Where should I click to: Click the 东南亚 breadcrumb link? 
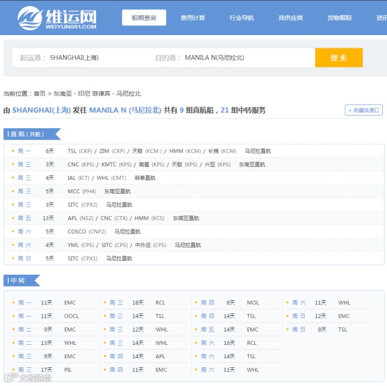coord(63,94)
